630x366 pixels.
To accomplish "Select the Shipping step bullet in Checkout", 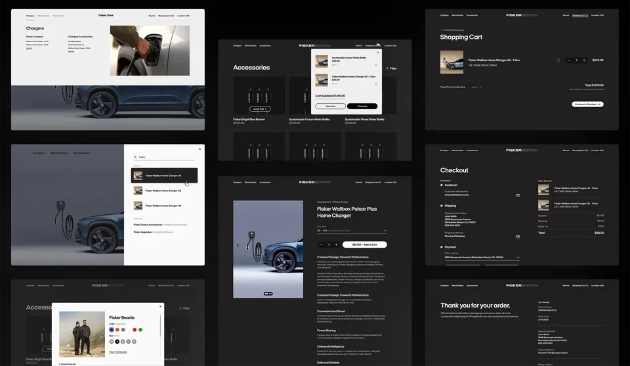I will tap(442, 206).
